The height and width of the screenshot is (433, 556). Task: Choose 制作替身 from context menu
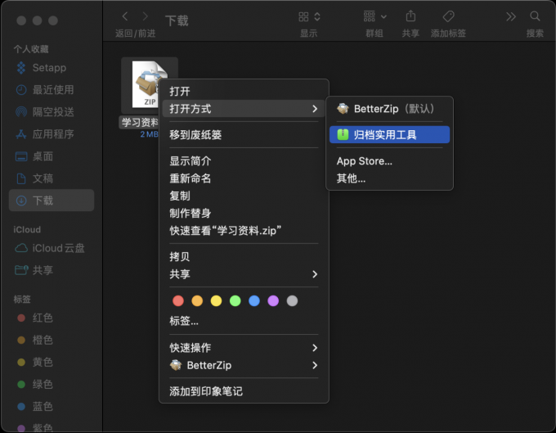pos(244,214)
